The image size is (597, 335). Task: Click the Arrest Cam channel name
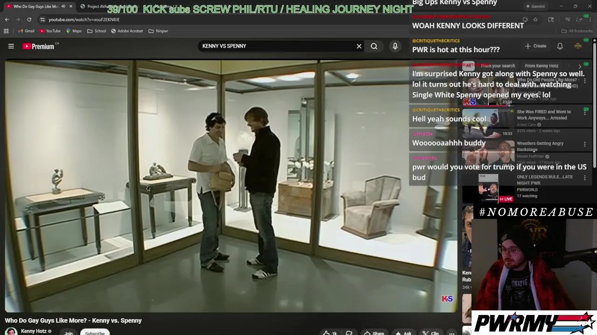[x=527, y=125]
